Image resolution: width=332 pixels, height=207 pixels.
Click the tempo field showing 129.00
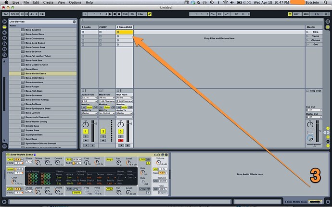click(x=15, y=14)
